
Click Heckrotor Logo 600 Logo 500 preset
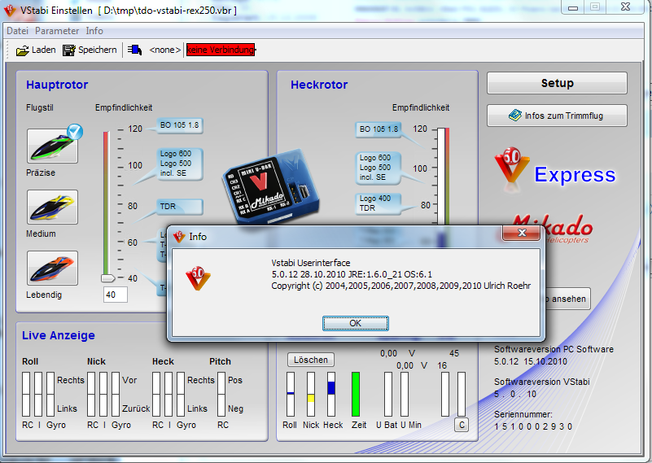379,168
